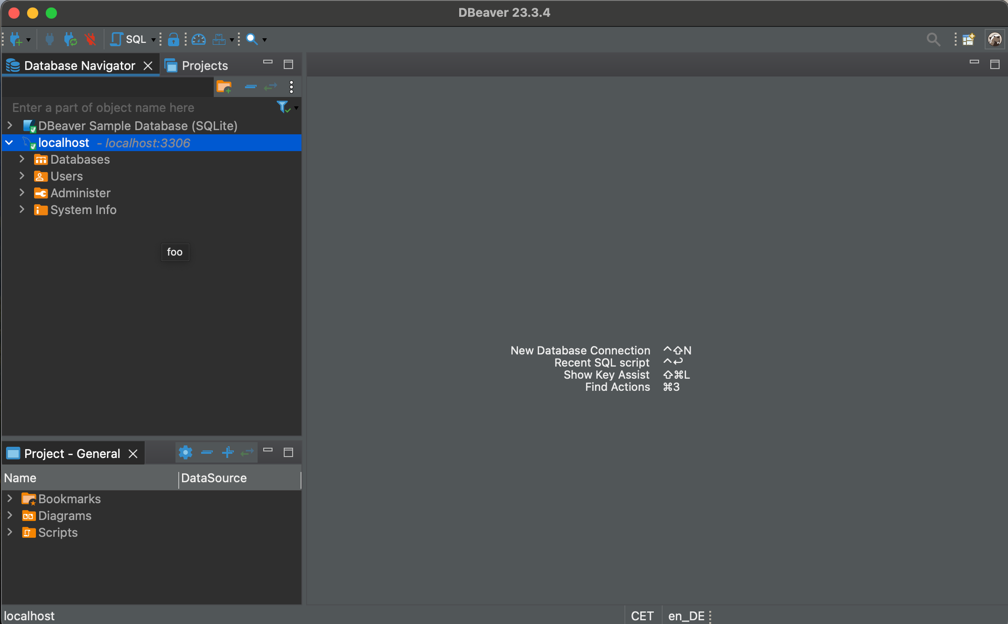Click the New Database Connection plug icon
The height and width of the screenshot is (624, 1008).
pos(15,40)
